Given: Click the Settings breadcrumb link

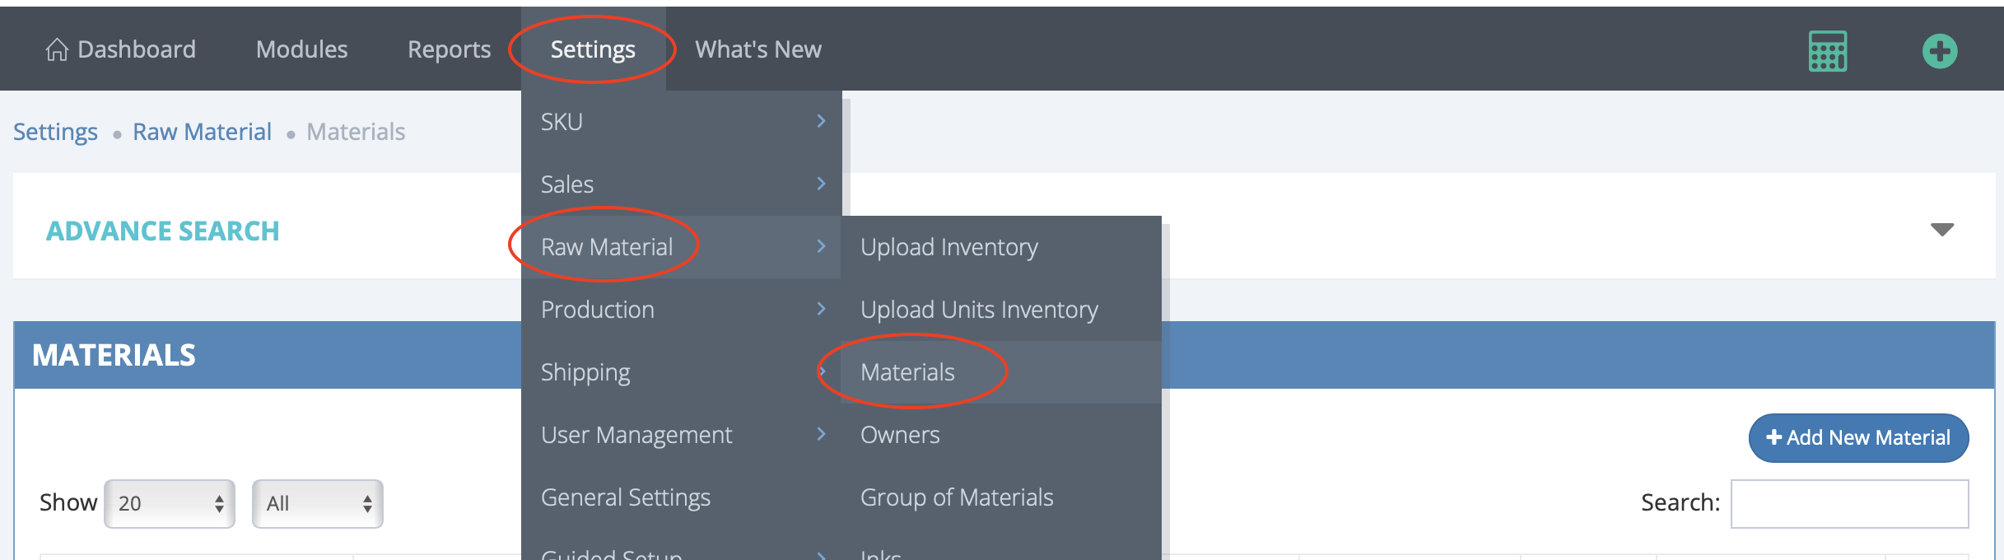Looking at the screenshot, I should pyautogui.click(x=55, y=132).
